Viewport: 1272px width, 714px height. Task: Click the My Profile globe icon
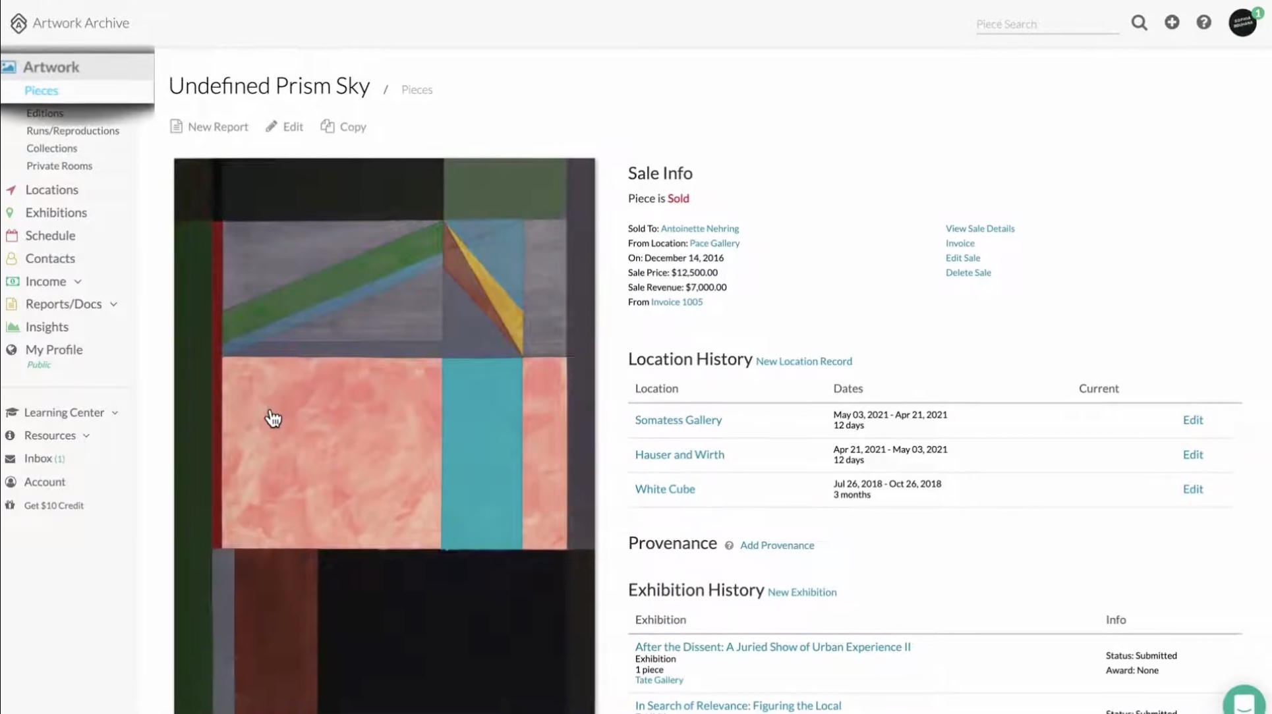click(11, 350)
